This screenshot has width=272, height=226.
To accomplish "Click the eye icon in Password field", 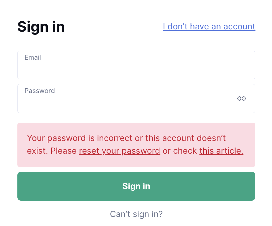I will point(241,98).
